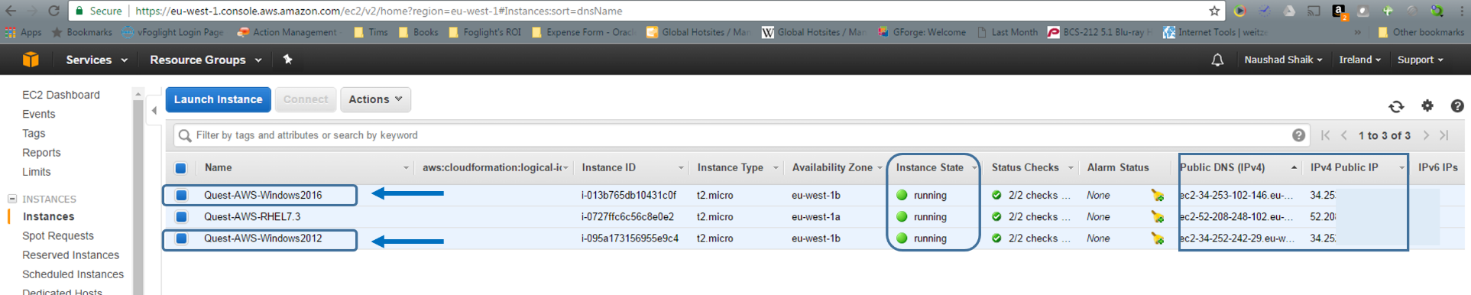Go to previous page of results icon
Image resolution: width=1471 pixels, height=295 pixels.
(1344, 135)
